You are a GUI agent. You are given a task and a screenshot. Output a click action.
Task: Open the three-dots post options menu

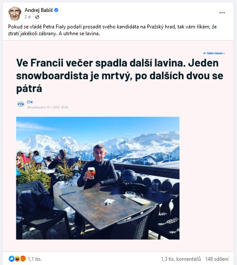222,13
